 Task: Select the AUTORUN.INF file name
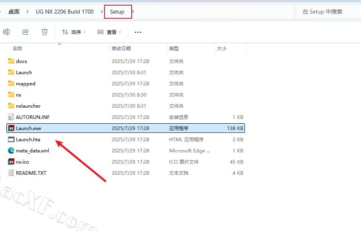[33, 117]
